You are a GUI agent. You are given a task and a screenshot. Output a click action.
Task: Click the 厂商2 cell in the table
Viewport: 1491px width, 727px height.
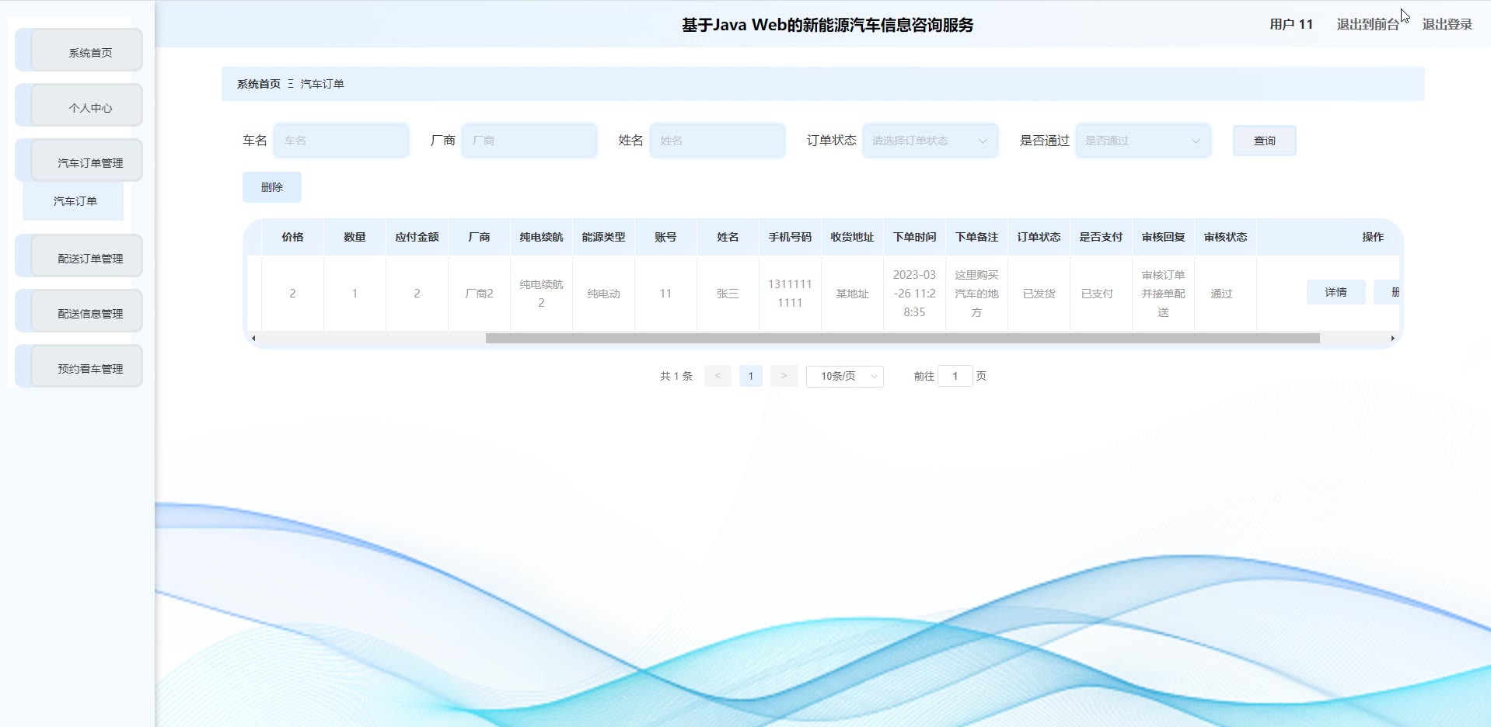479,294
